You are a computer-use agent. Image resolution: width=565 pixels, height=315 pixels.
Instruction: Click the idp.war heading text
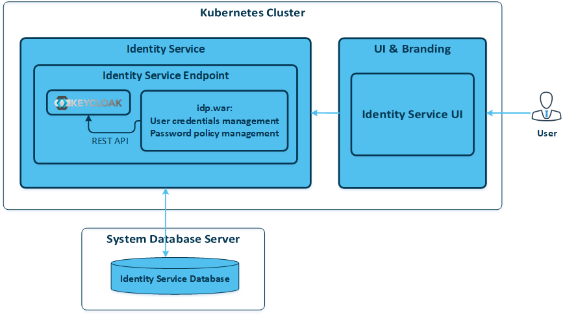tap(214, 108)
